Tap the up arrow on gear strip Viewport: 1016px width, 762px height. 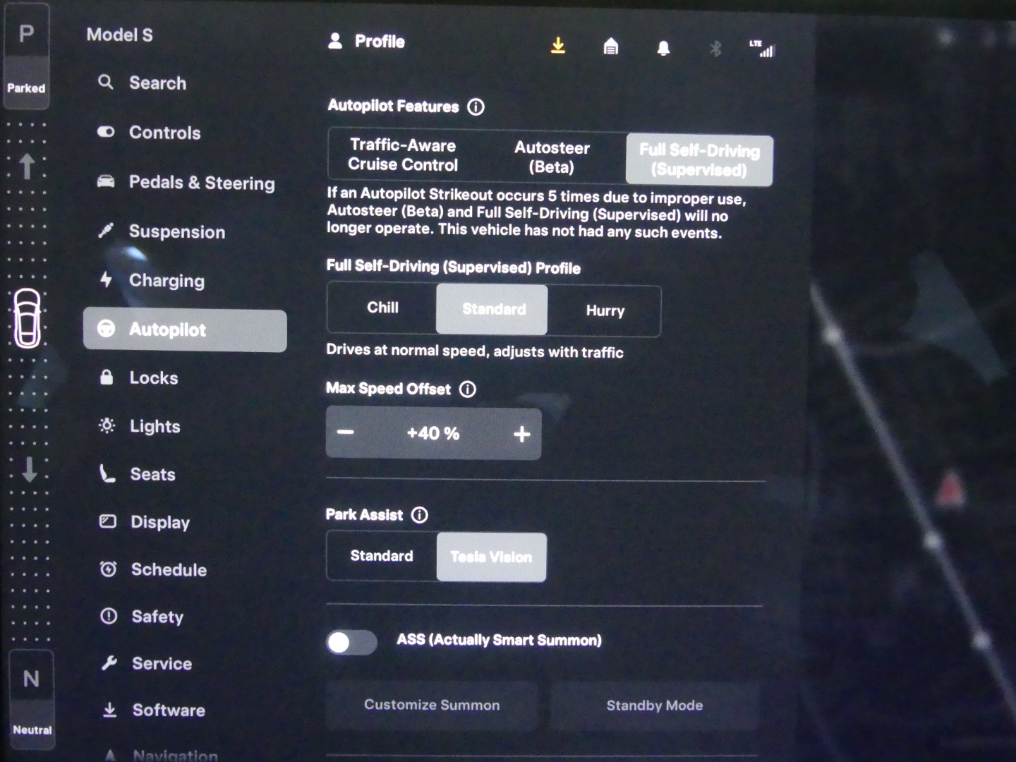click(27, 167)
